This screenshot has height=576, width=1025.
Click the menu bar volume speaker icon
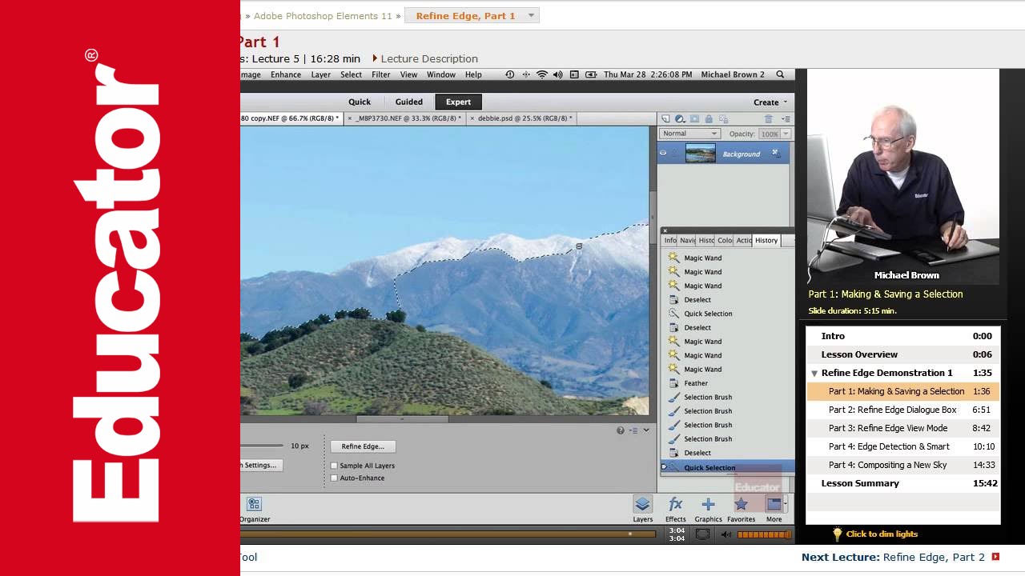tap(557, 74)
